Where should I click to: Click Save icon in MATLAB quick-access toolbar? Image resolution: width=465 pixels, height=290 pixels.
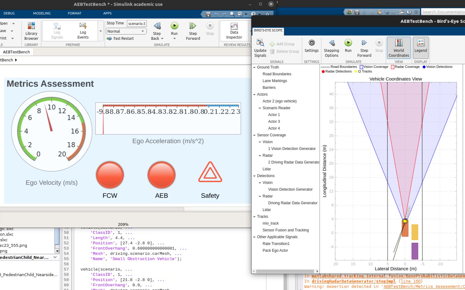pyautogui.click(x=357, y=12)
